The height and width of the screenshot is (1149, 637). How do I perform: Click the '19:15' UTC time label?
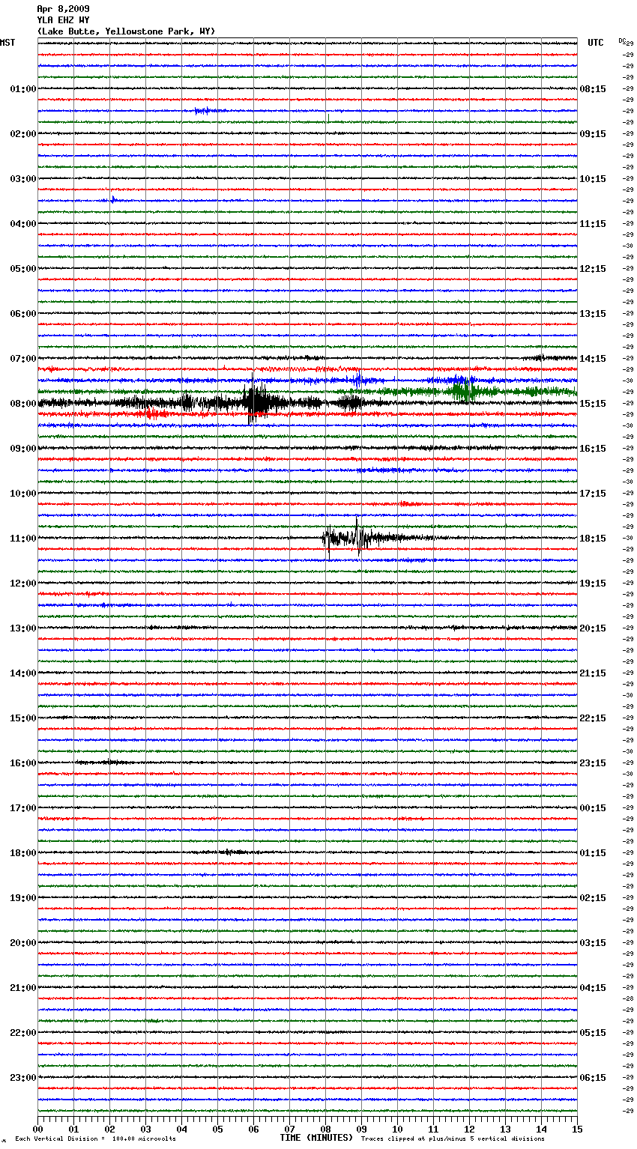(593, 583)
